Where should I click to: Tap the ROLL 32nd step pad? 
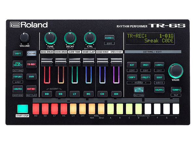point(101,109)
